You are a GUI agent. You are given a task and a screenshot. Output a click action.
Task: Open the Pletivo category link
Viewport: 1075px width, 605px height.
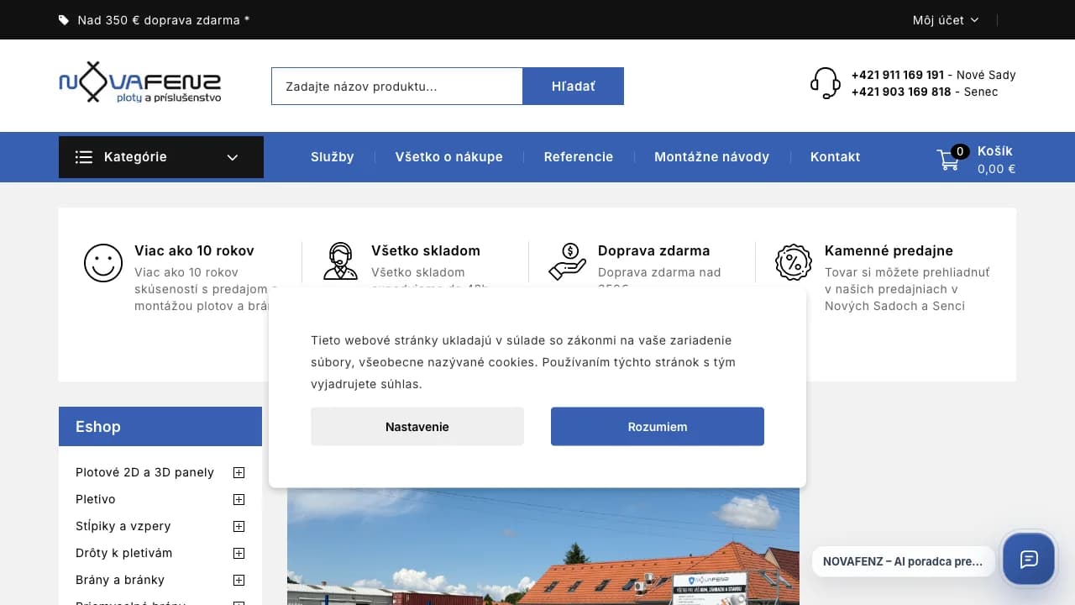click(x=96, y=499)
